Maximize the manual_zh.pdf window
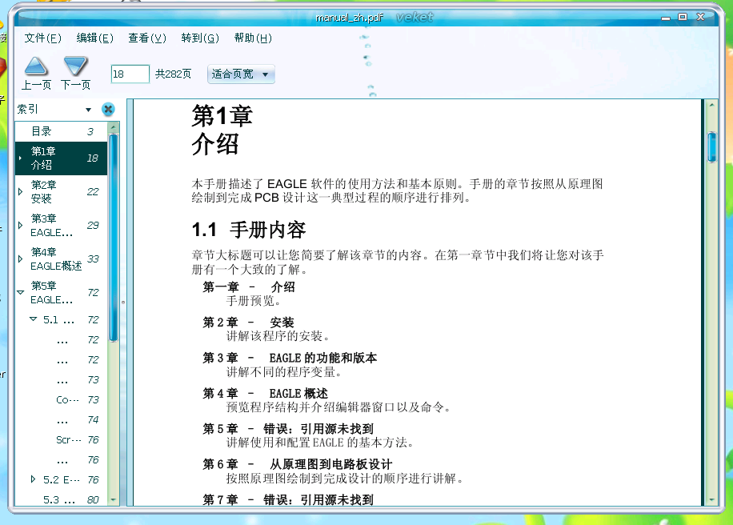The width and height of the screenshot is (733, 525). (683, 18)
